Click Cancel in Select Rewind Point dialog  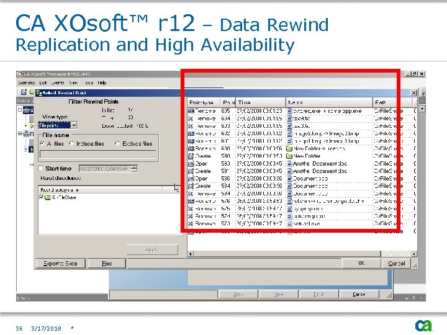(x=396, y=263)
